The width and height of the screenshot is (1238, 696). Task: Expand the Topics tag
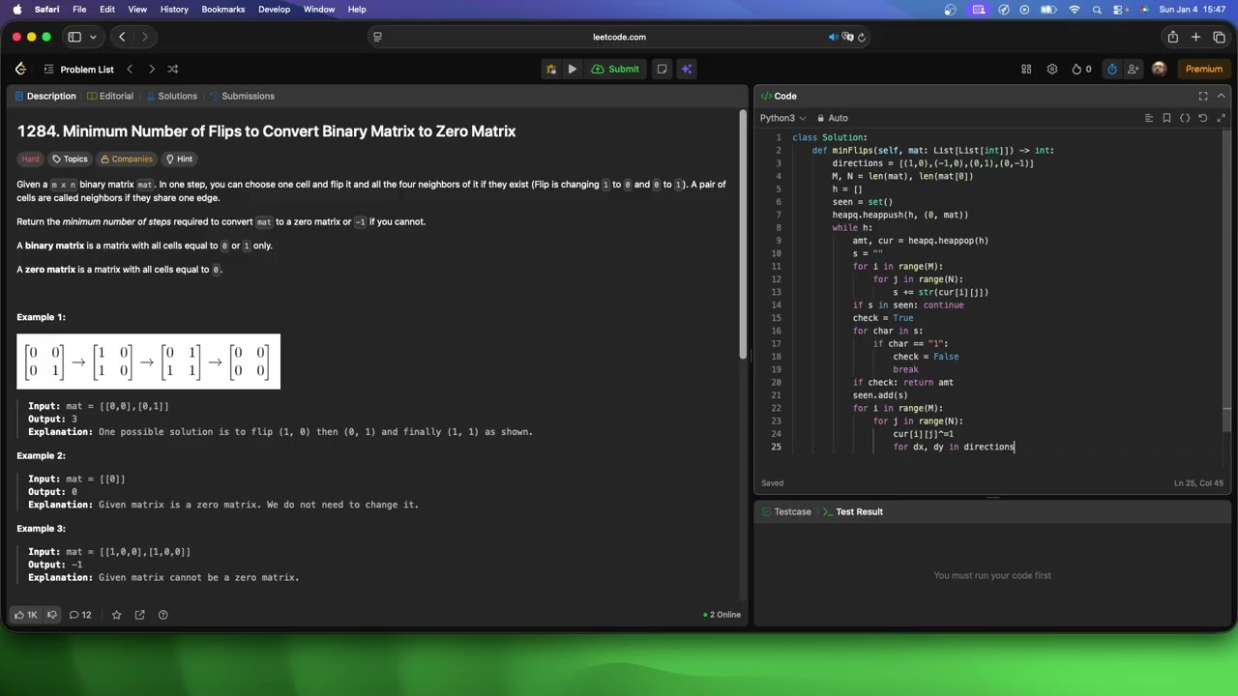click(70, 159)
